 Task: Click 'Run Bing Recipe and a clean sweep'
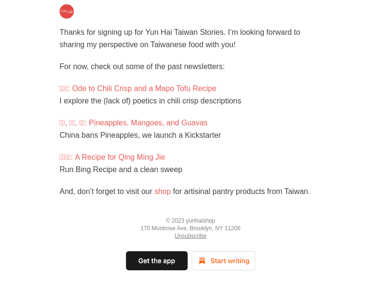click(121, 170)
